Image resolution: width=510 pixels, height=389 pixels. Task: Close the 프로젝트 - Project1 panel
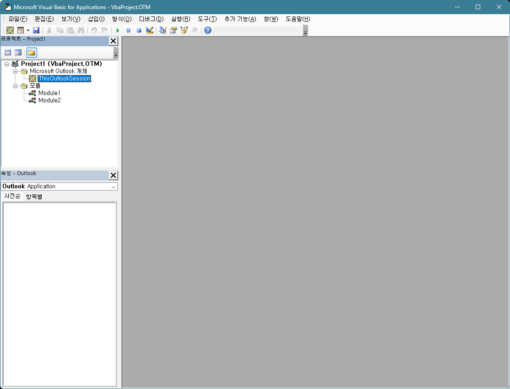[x=113, y=41]
